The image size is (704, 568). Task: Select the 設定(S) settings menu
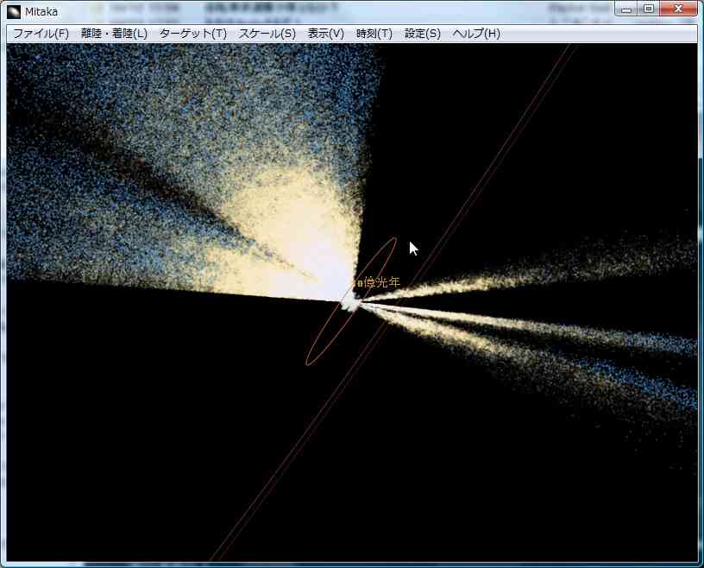point(422,34)
